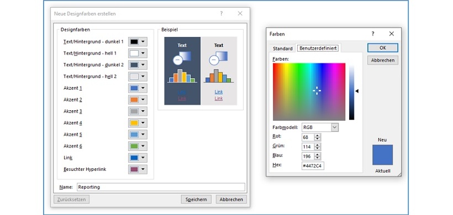Click the bar chart in light preview
This screenshot has height=215, width=453.
(219, 76)
